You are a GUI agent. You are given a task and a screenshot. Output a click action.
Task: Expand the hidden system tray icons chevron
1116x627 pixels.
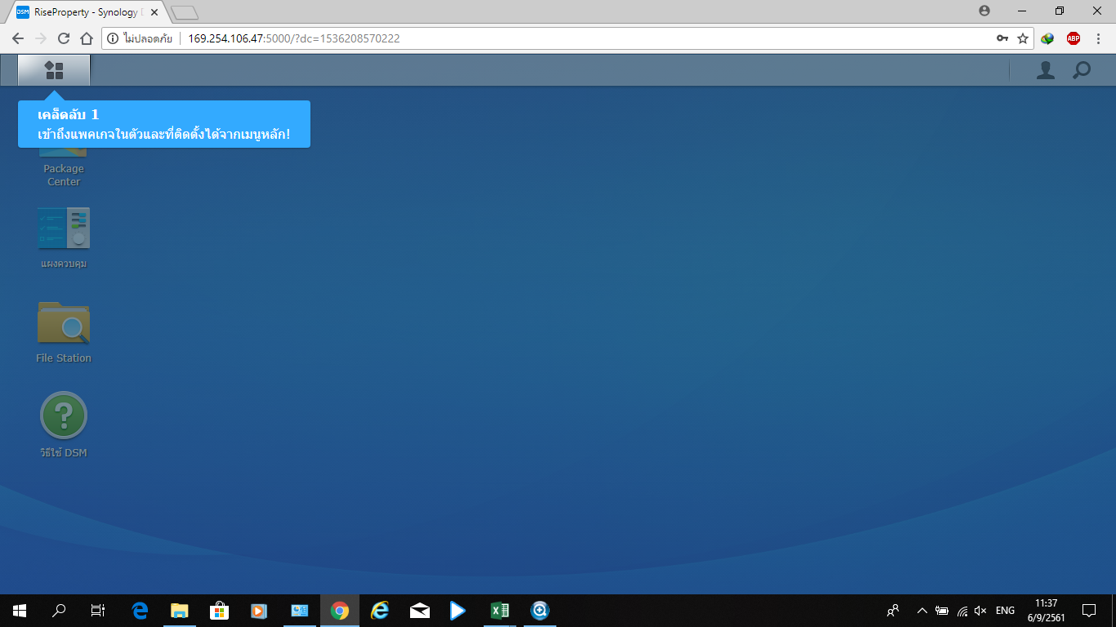point(922,611)
